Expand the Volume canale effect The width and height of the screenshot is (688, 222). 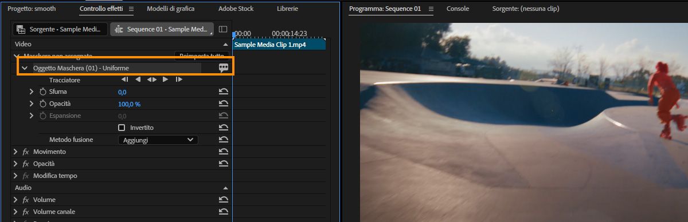[x=15, y=212]
